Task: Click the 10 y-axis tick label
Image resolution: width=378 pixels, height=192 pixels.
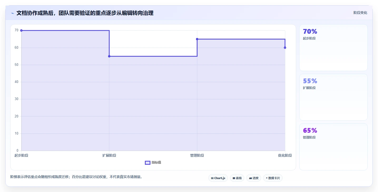Action: click(17, 134)
